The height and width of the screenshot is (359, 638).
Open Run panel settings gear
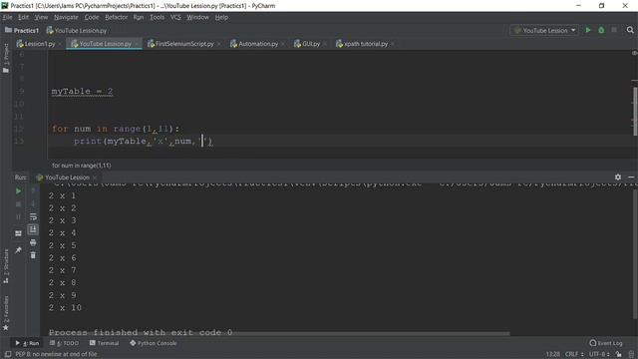point(618,178)
